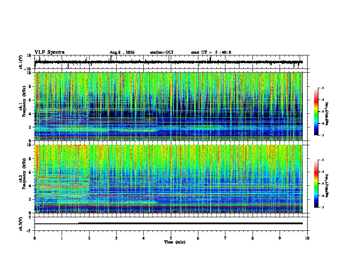346x267 pixels.
Task: Click the ch.1 voltage waveform trace panel
Action: click(x=170, y=62)
